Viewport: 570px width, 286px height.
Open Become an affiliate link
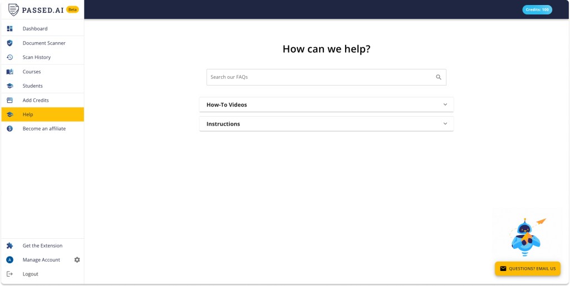pos(42,129)
